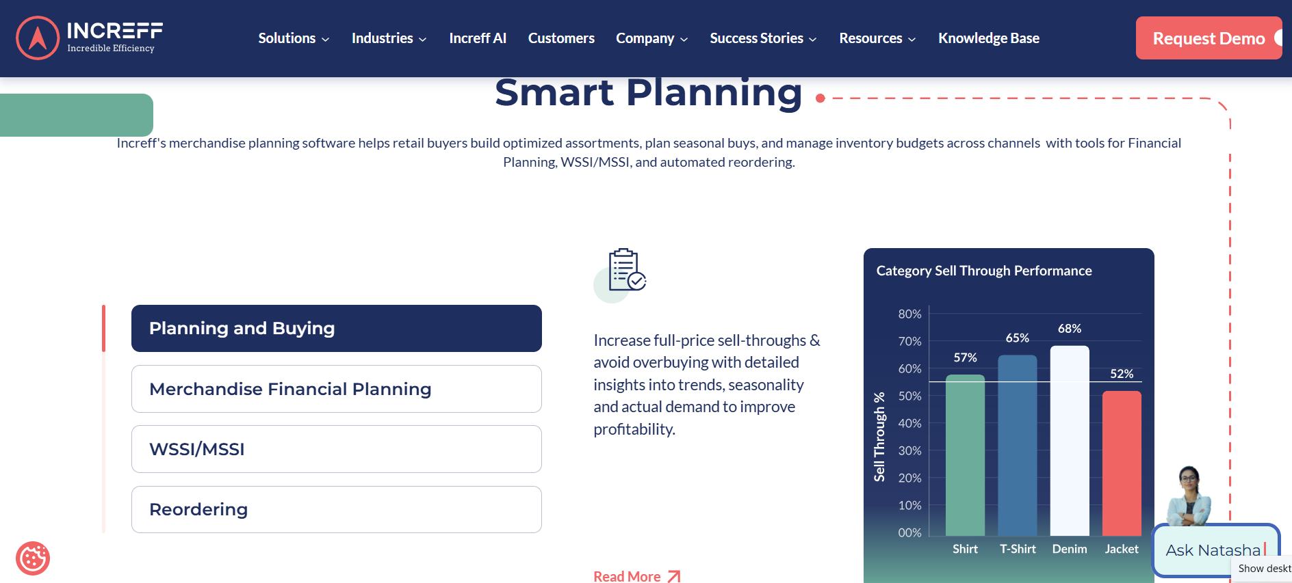Click the Read More arrow icon
The height and width of the screenshot is (583, 1292).
[674, 576]
